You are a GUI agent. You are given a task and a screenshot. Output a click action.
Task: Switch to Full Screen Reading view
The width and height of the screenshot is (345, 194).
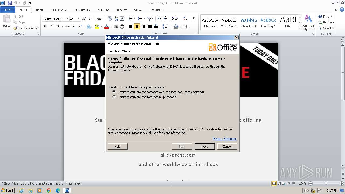279,183
